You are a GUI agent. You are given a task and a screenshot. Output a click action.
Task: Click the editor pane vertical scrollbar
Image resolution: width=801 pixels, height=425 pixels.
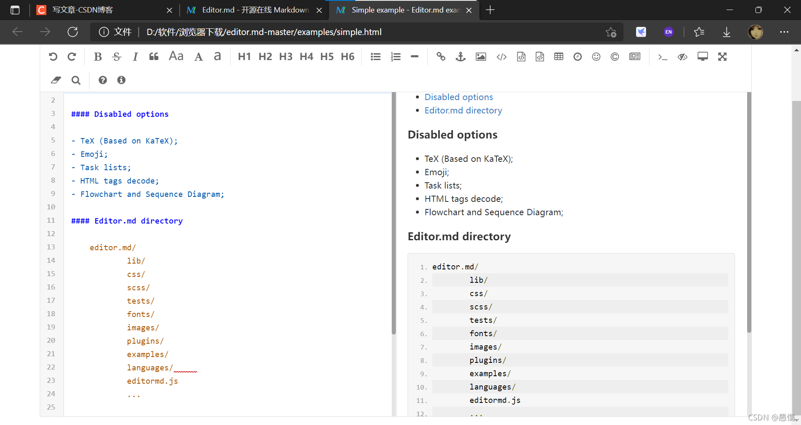[393, 214]
